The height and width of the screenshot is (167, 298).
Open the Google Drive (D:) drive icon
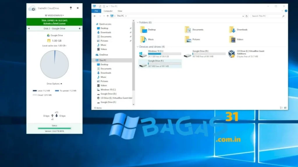pyautogui.click(x=188, y=54)
